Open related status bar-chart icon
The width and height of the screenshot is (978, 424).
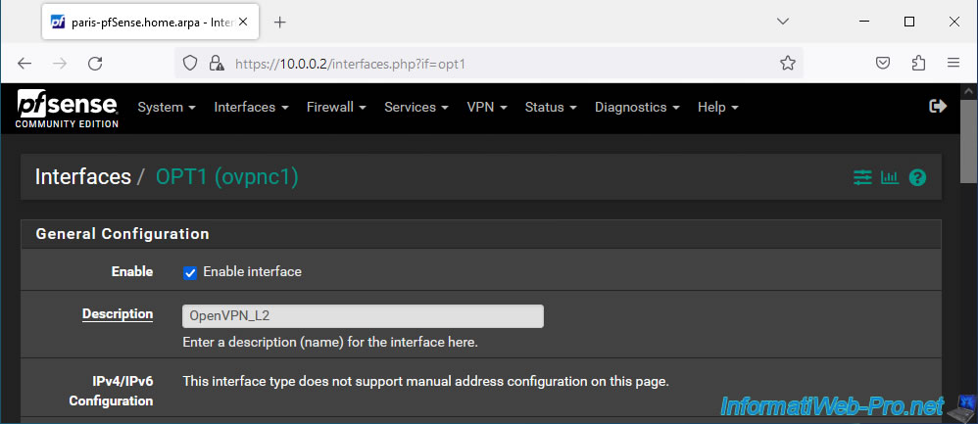coord(890,177)
